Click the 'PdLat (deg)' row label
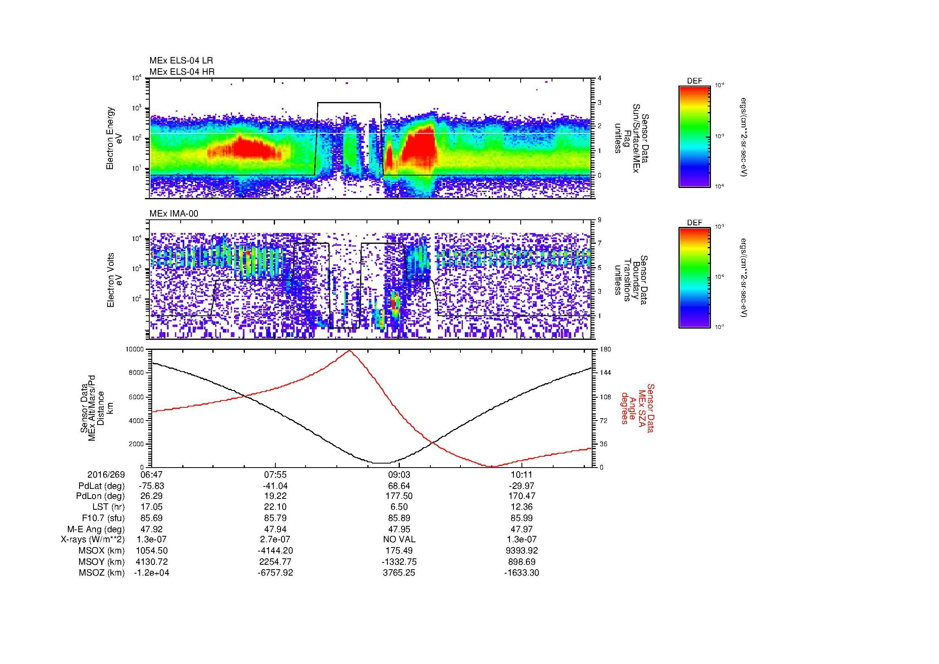 click(102, 486)
